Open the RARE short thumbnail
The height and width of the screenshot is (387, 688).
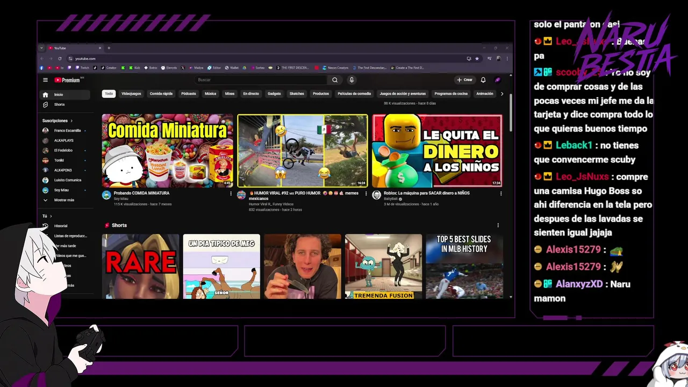click(x=141, y=266)
